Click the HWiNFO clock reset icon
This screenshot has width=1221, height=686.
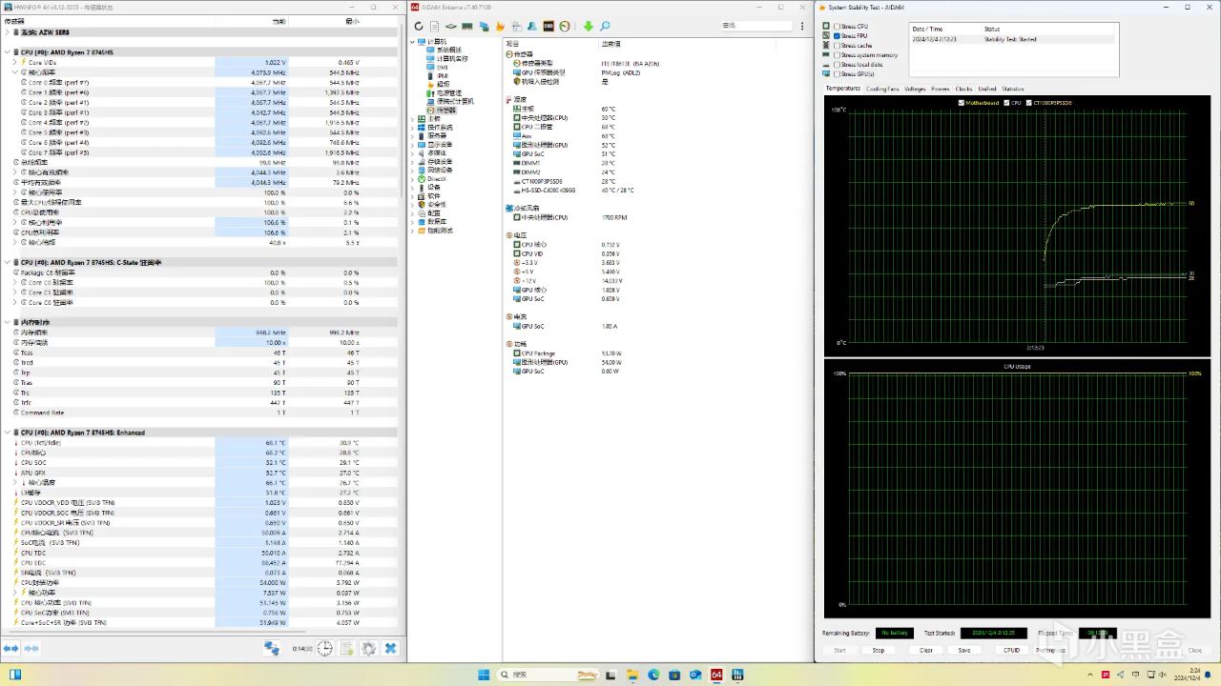click(x=325, y=648)
